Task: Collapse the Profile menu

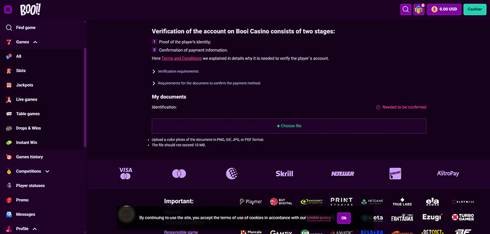Action: [x=34, y=229]
